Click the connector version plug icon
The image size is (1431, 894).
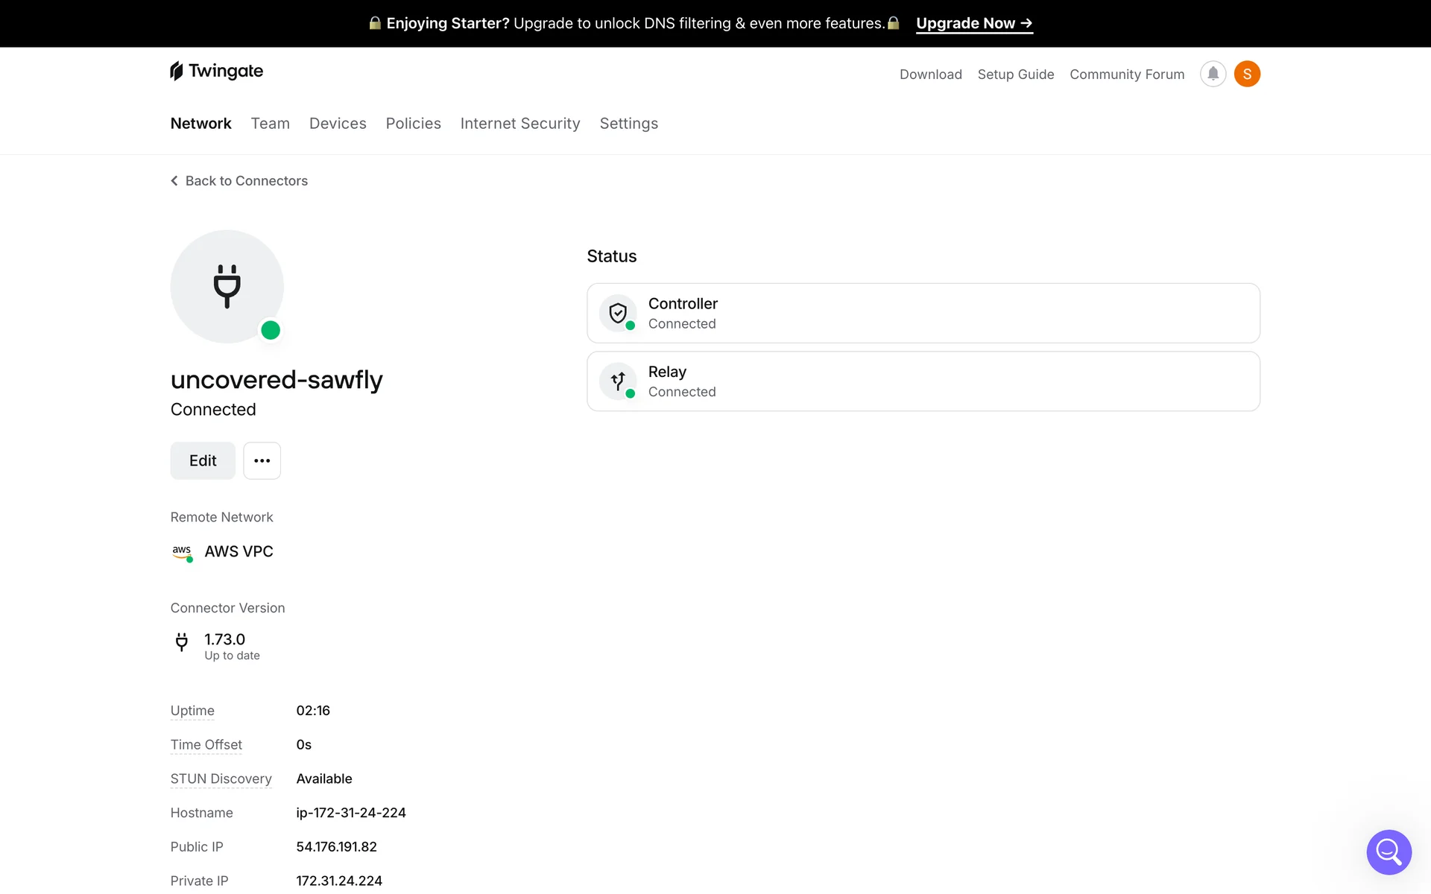tap(181, 641)
